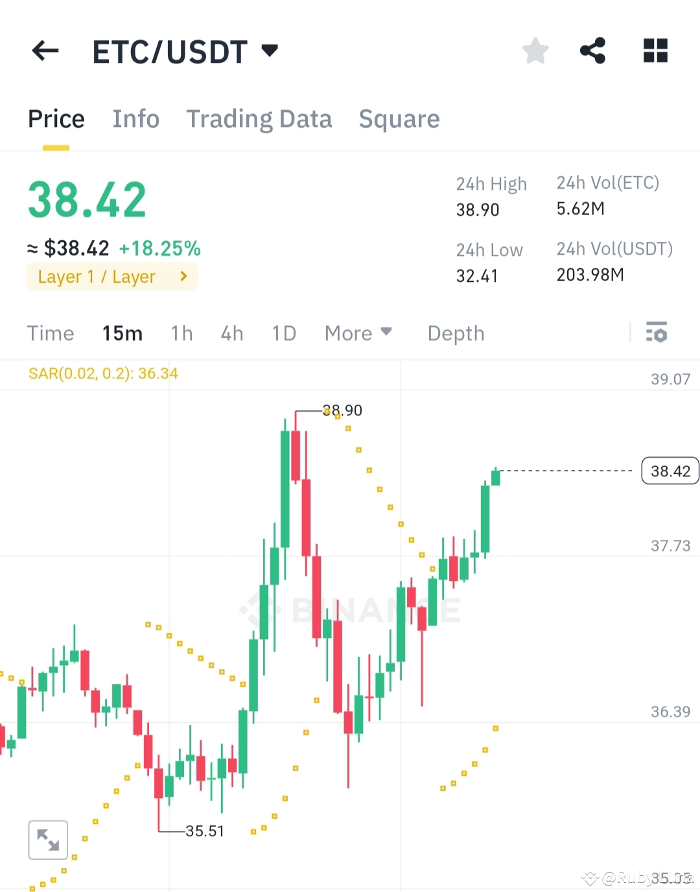Open the Info tab

click(135, 119)
